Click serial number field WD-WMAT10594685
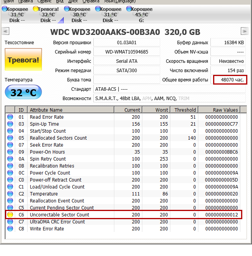The height and width of the screenshot is (256, 252). [126, 52]
